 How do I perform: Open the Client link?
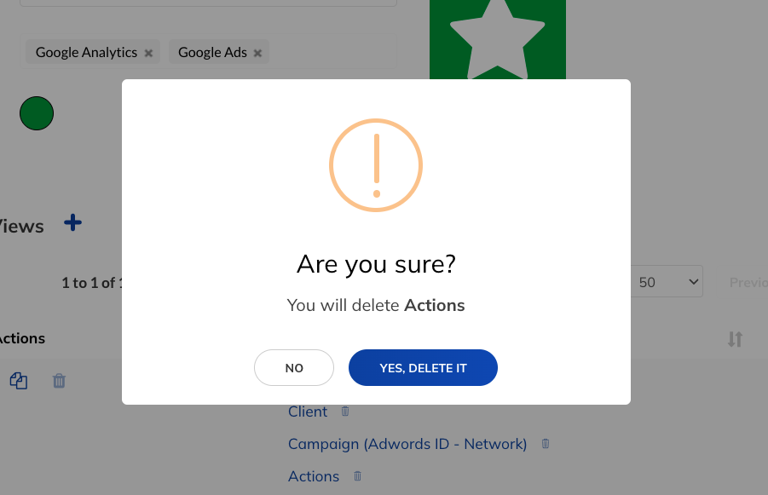(x=308, y=412)
